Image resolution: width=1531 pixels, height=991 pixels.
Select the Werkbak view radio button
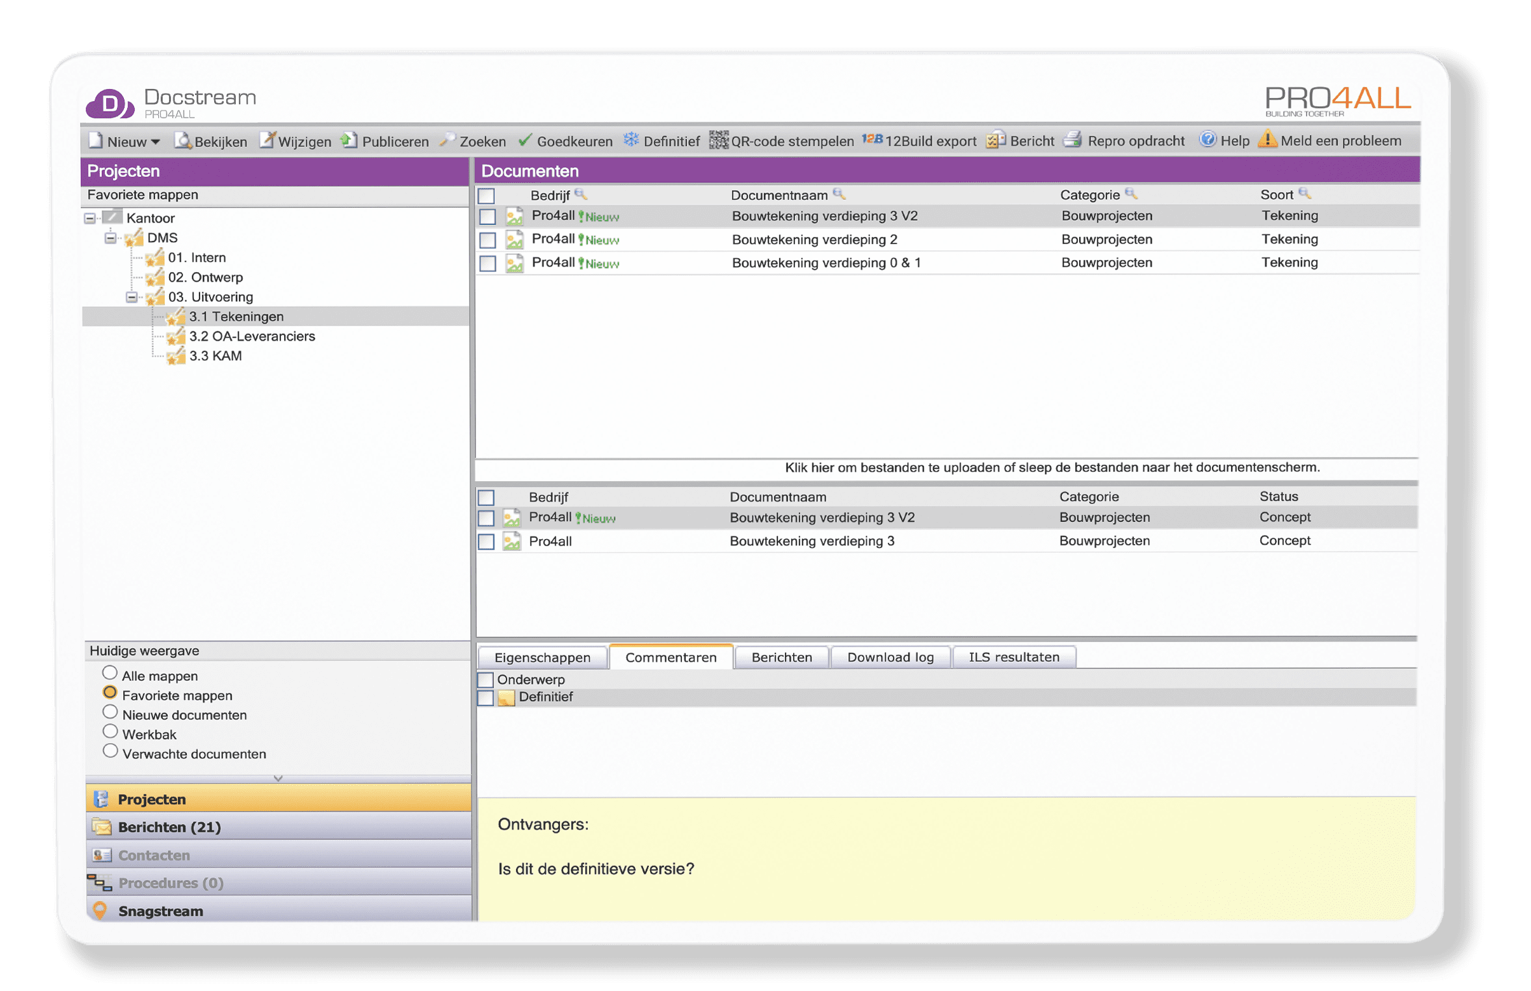coord(110,732)
